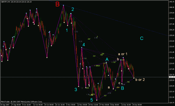Click the date label 19 Oct 08:00

[x=49, y=105]
